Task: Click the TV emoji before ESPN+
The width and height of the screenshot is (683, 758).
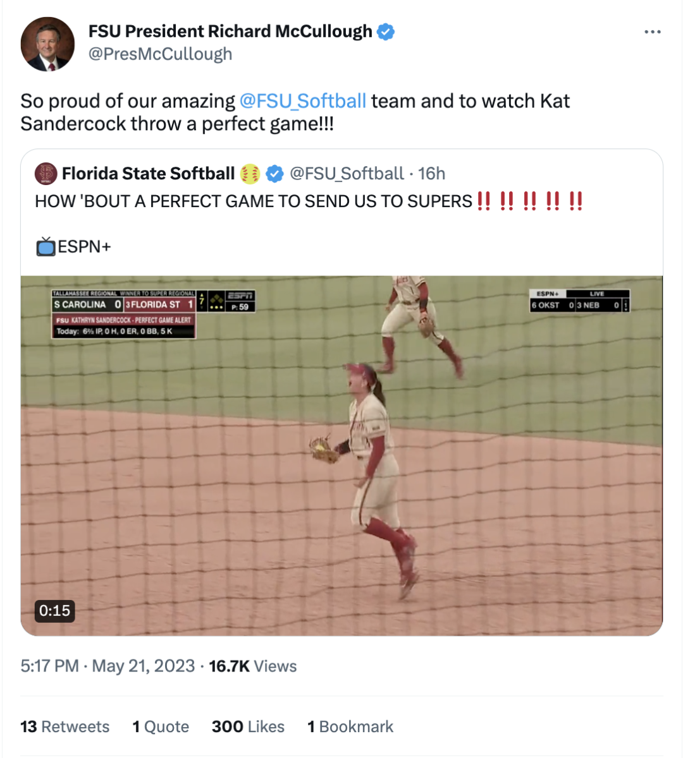Action: (46, 246)
